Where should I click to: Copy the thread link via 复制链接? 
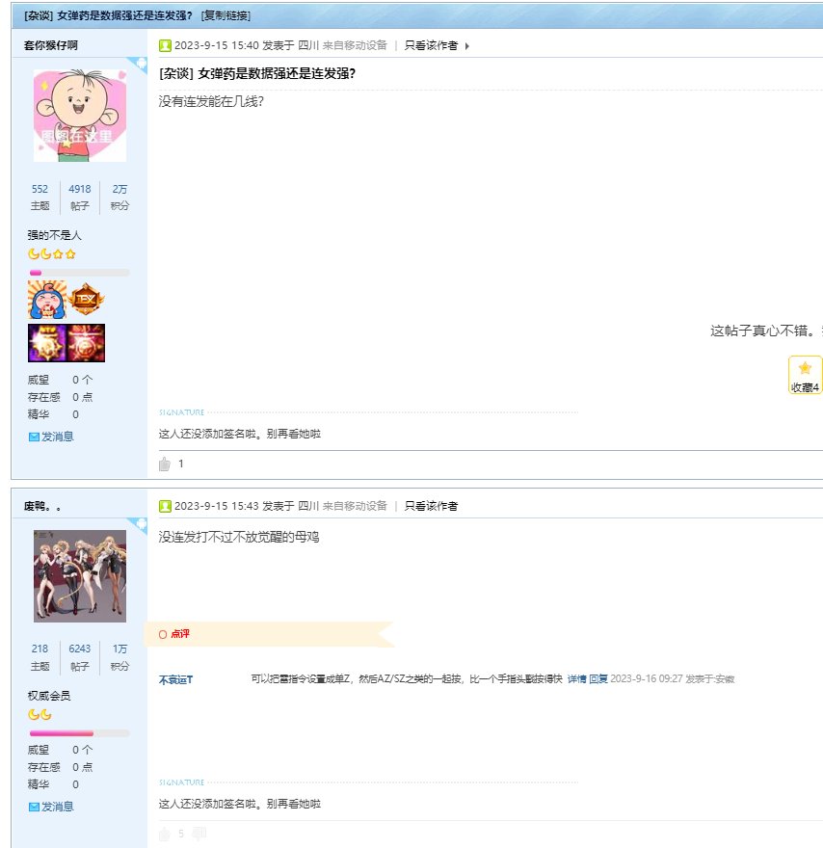(226, 15)
